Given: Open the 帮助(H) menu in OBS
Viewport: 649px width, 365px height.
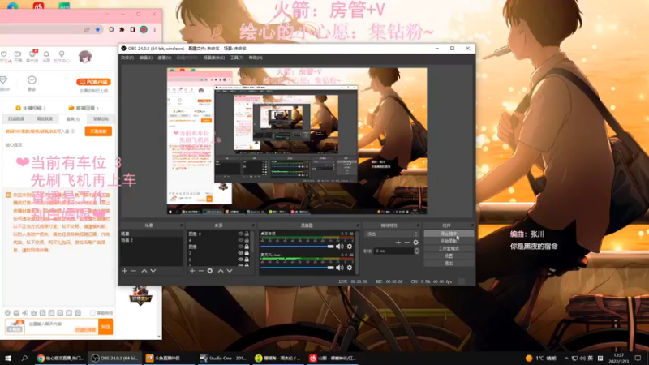Looking at the screenshot, I should click(x=256, y=58).
